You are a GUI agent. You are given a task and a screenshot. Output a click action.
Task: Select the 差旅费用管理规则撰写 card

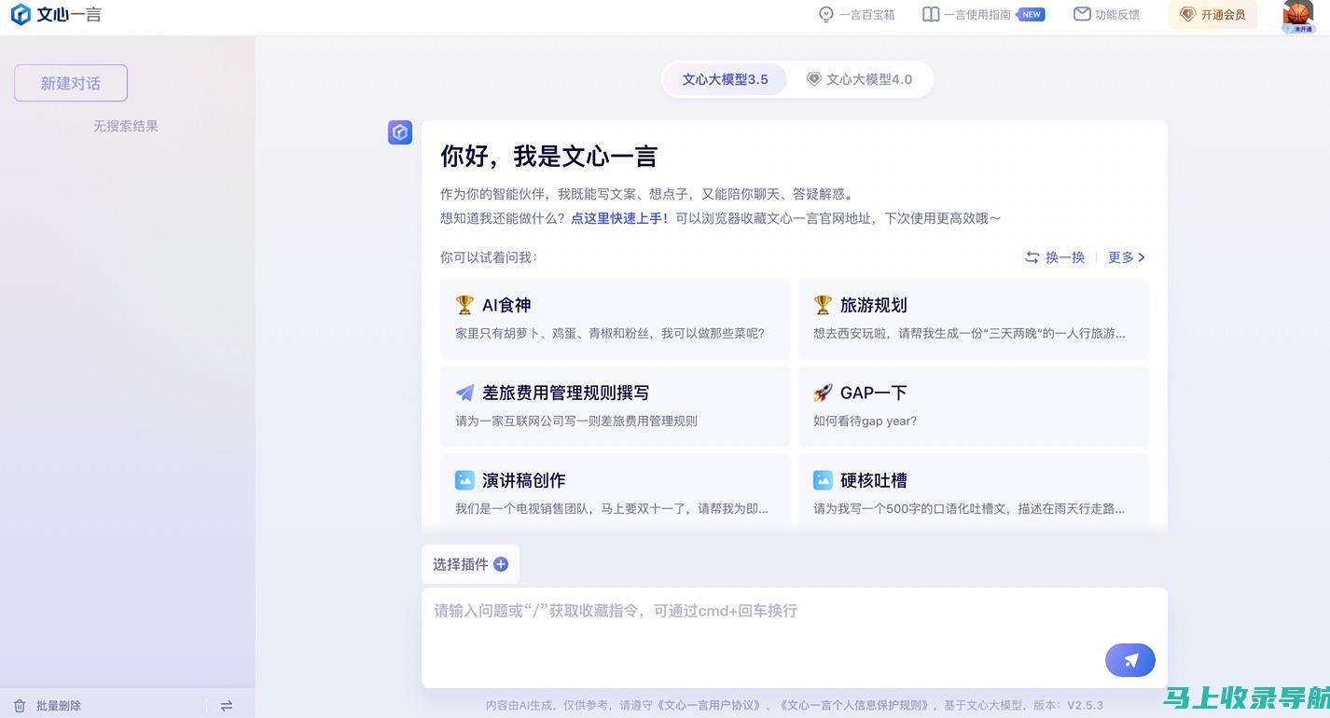(616, 406)
